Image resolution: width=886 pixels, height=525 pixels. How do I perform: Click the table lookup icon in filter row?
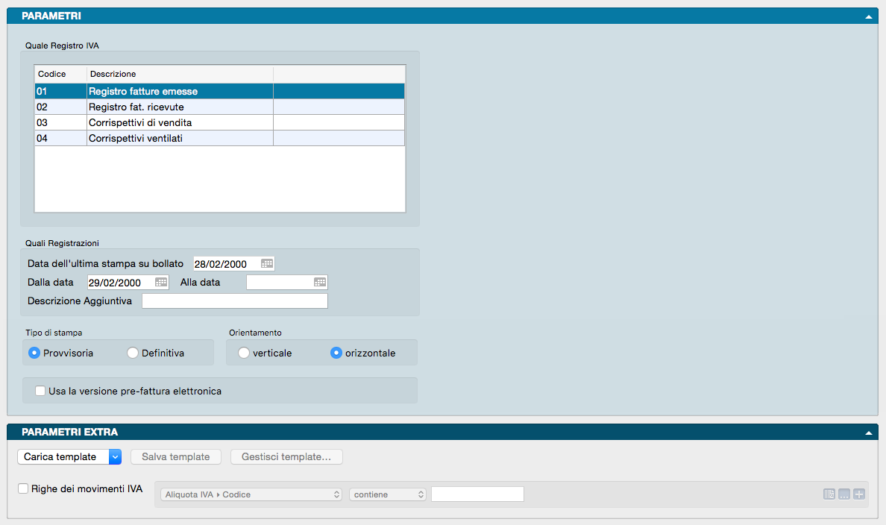point(829,494)
